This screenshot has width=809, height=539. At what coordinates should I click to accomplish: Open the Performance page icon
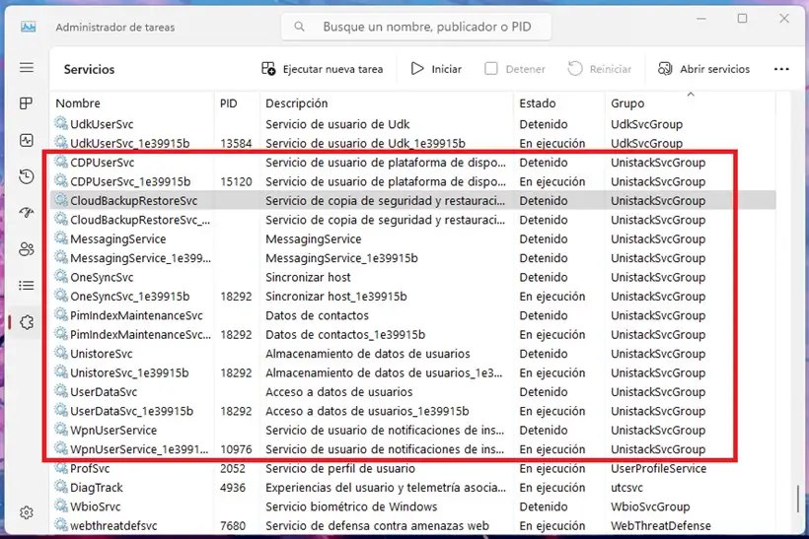click(27, 140)
